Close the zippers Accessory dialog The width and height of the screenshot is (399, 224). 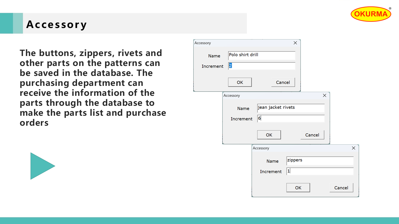click(x=353, y=148)
